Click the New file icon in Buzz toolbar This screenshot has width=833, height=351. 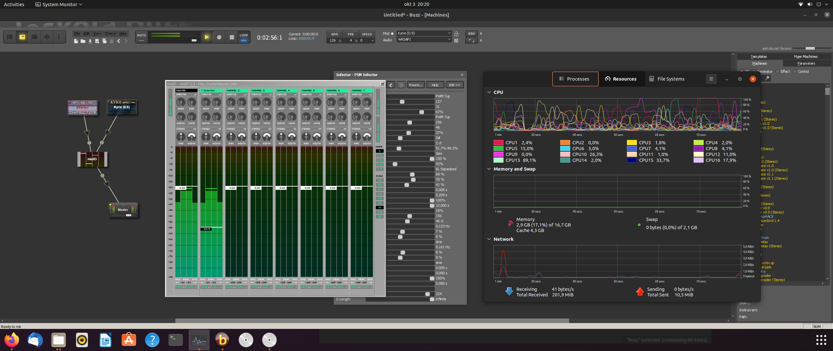[x=76, y=41]
